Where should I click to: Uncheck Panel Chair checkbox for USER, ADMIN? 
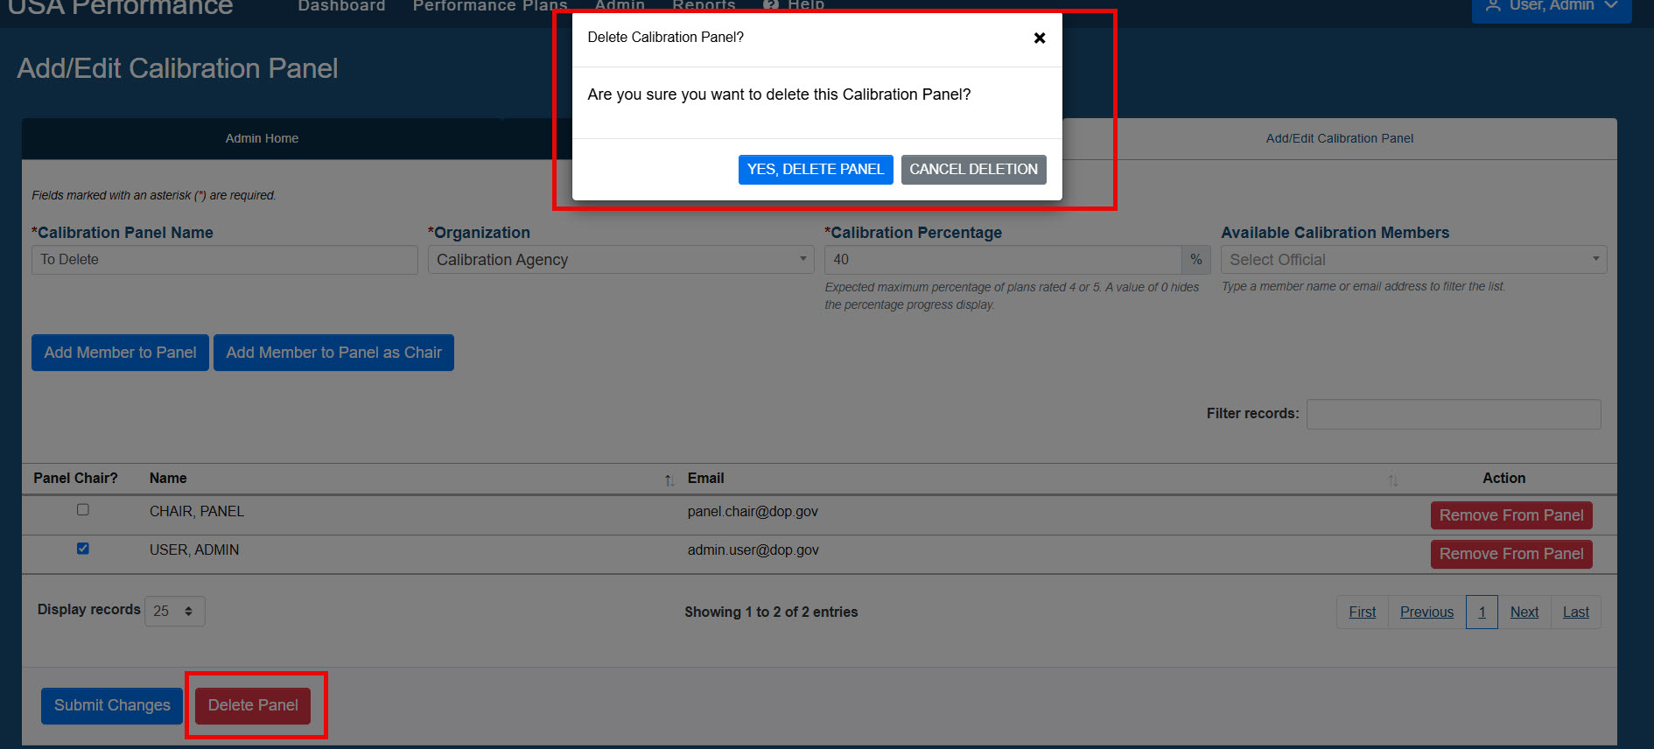click(x=83, y=549)
